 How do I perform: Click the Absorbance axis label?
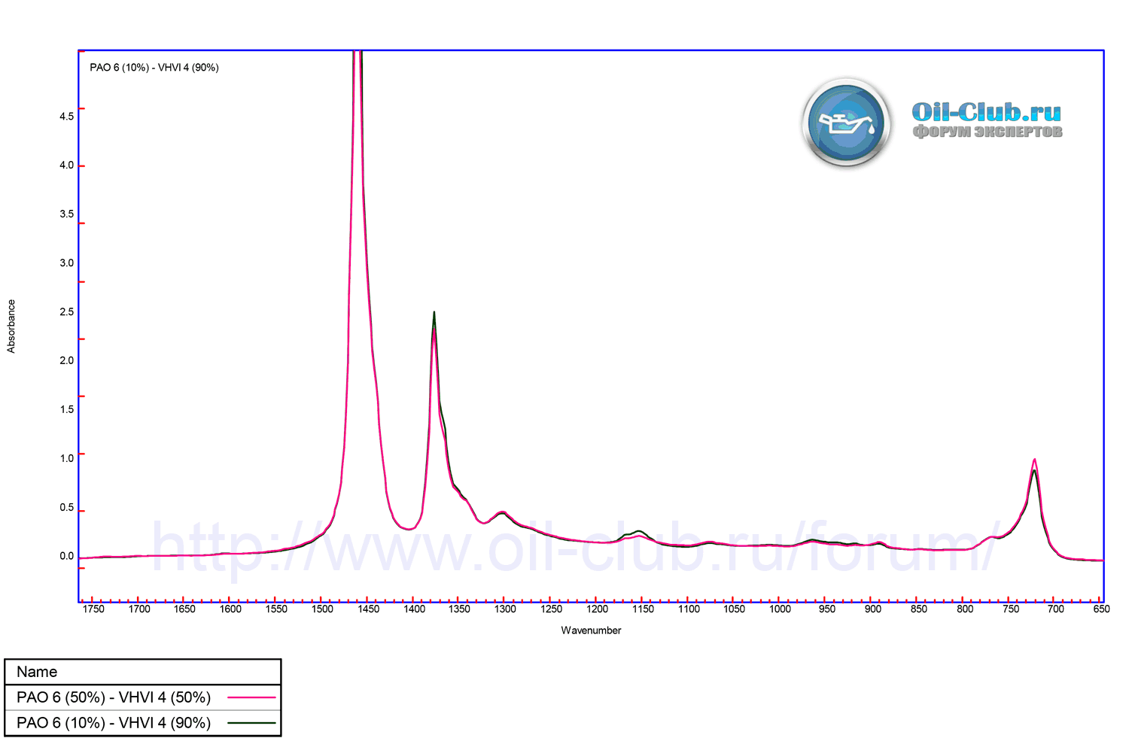point(11,326)
